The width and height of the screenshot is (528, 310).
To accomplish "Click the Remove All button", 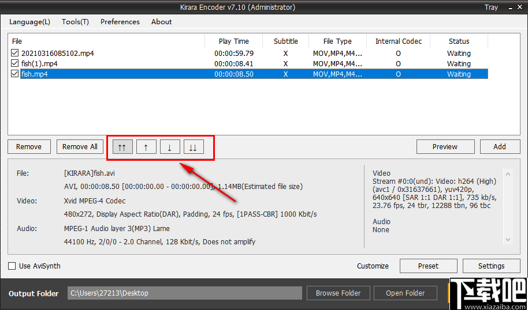I will (x=80, y=147).
